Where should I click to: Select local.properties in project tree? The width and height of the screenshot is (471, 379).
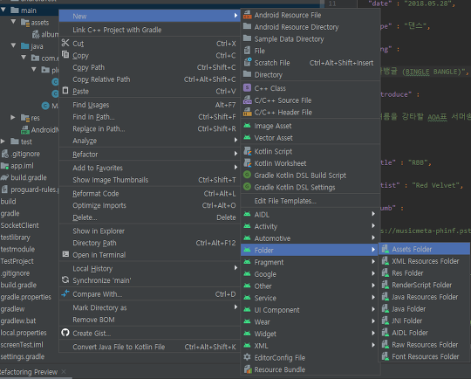pyautogui.click(x=24, y=333)
